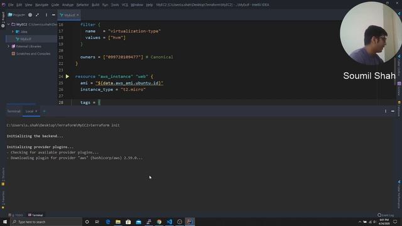Open the Code menu

click(x=55, y=4)
